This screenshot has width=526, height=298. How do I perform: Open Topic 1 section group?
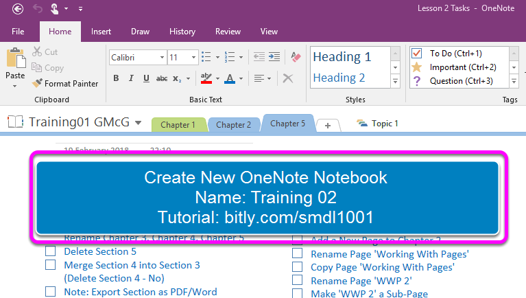pos(377,124)
